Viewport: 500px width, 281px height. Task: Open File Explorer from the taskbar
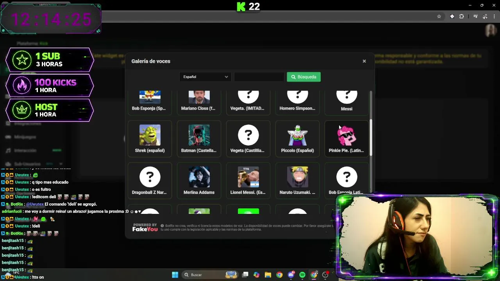click(x=268, y=275)
